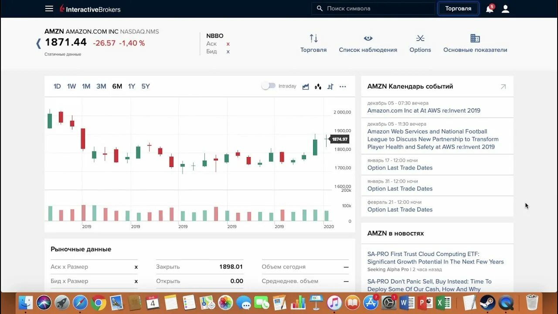Click the chart comparison tool icon
The image size is (558, 314).
pos(330,86)
